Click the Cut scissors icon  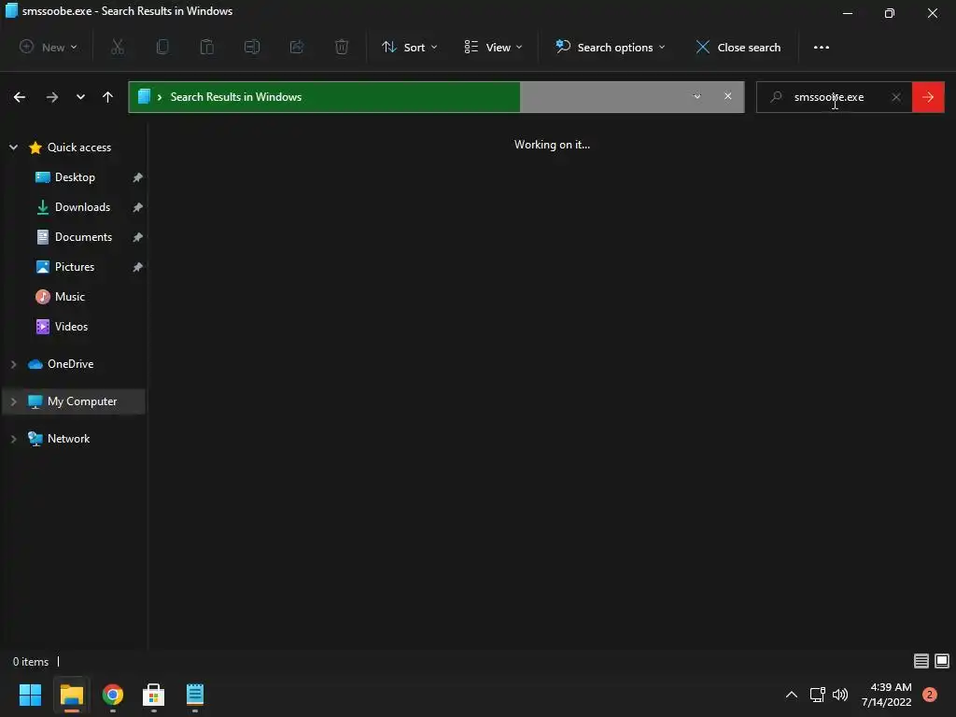[x=118, y=47]
